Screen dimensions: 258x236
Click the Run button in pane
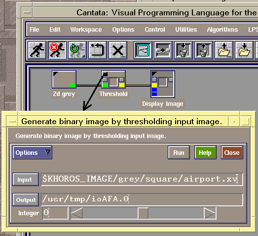179,152
